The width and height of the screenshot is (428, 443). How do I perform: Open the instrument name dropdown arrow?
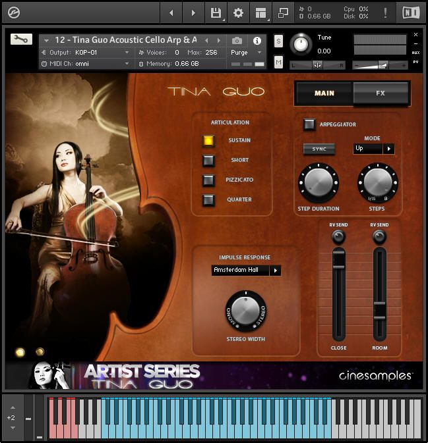46,41
